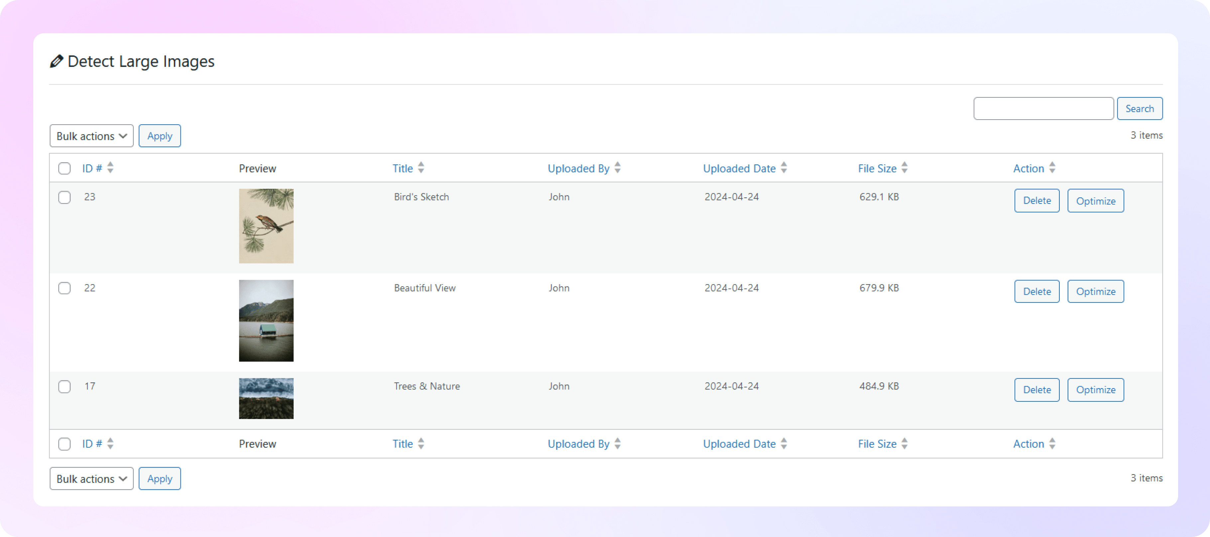The height and width of the screenshot is (537, 1210).
Task: Click File Size header link at top
Action: coord(877,168)
